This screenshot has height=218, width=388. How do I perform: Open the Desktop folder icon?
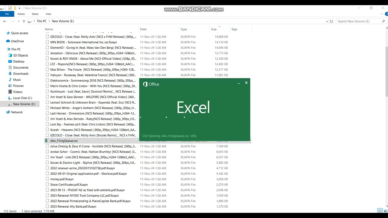tap(10, 61)
